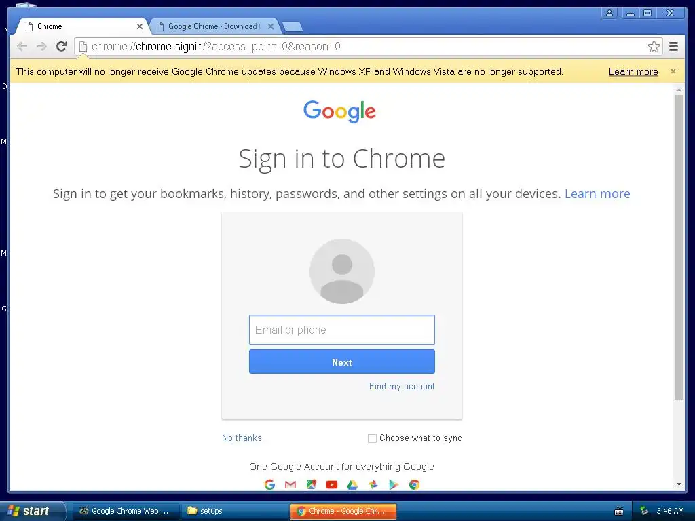Screen dimensions: 695x521
Task: Click the network tray icon near clock
Action: 644,511
